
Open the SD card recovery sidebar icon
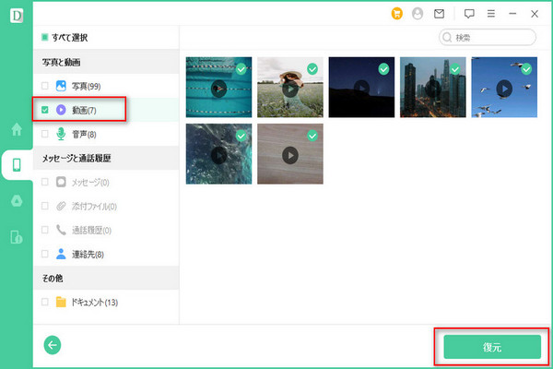(x=17, y=238)
